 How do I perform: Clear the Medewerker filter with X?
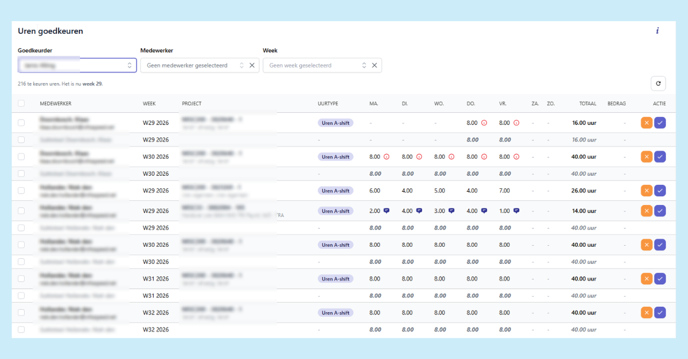(252, 65)
